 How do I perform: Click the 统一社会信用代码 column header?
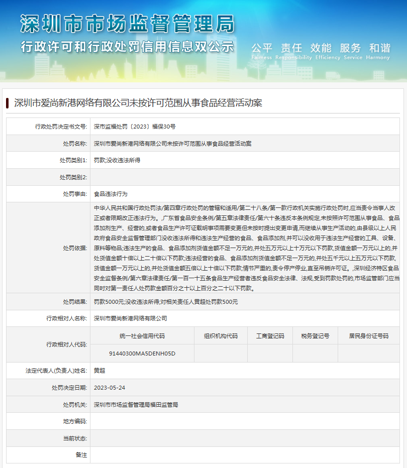pos(142,336)
